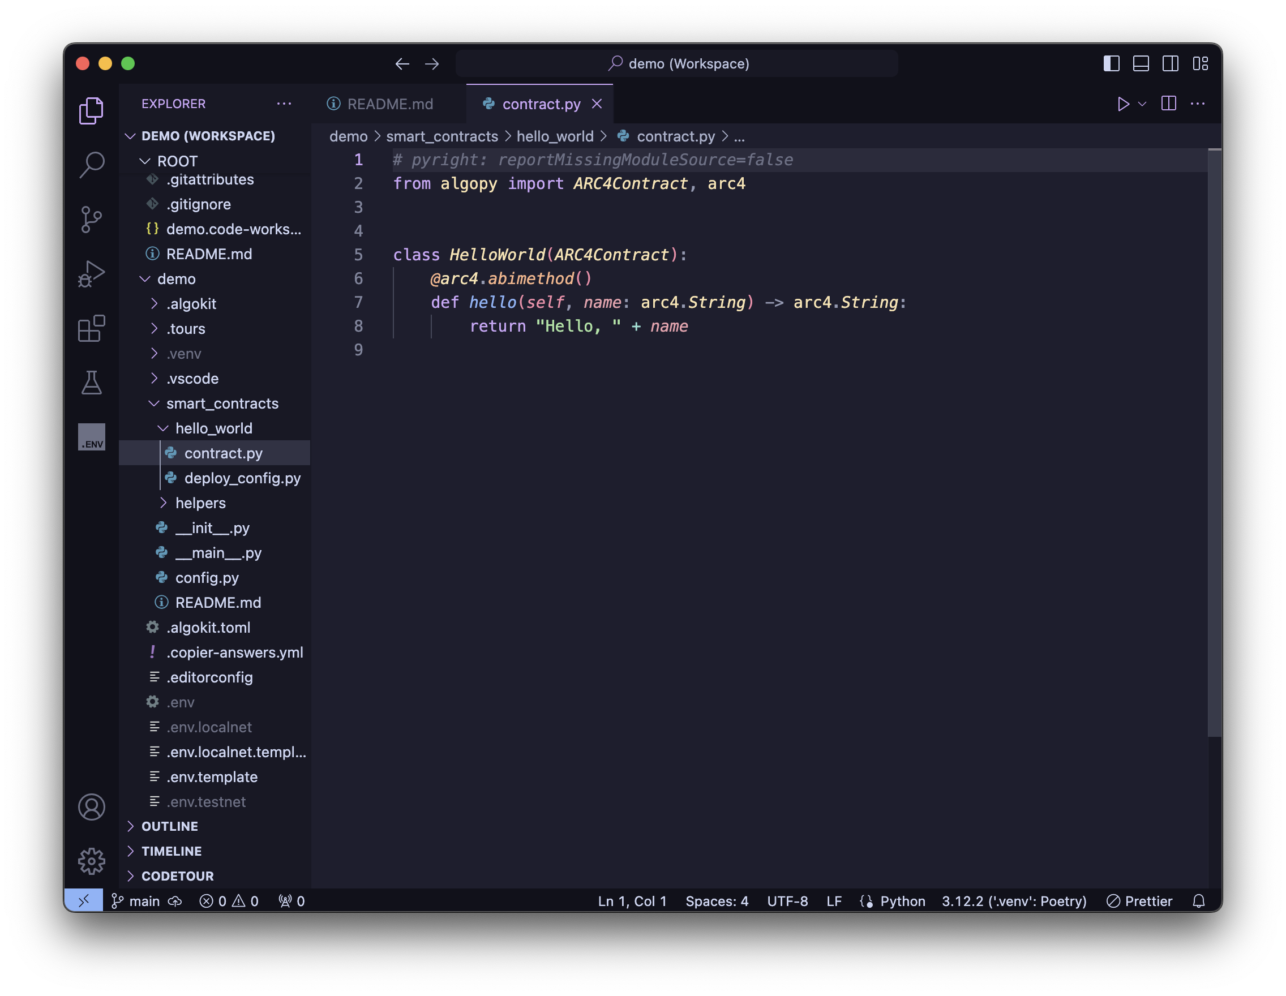Switch to the README.md tab
Image resolution: width=1286 pixels, height=996 pixels.
[x=389, y=104]
